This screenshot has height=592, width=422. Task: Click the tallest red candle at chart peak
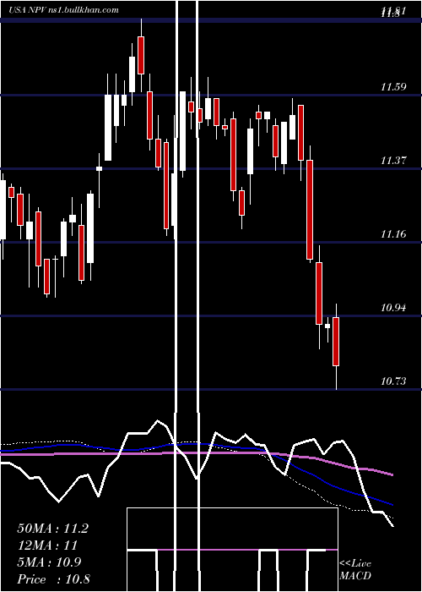pos(141,55)
